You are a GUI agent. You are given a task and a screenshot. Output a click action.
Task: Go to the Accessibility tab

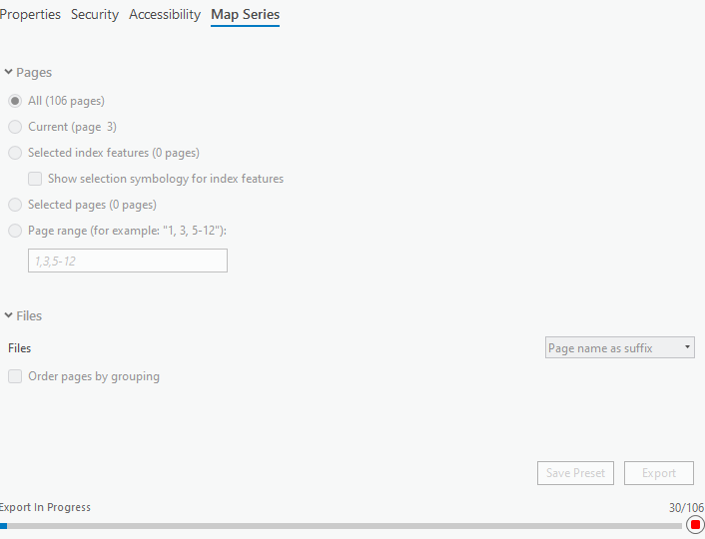165,15
